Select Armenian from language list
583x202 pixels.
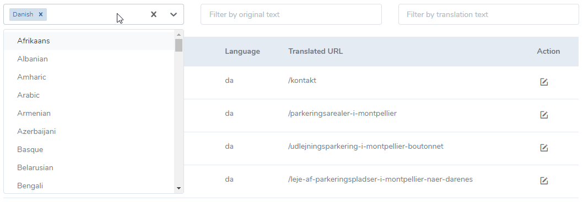coord(89,114)
